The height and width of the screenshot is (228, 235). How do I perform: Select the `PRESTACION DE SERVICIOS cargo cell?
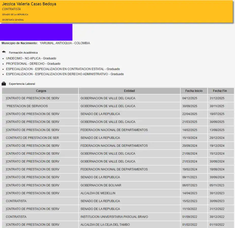[27, 106]
